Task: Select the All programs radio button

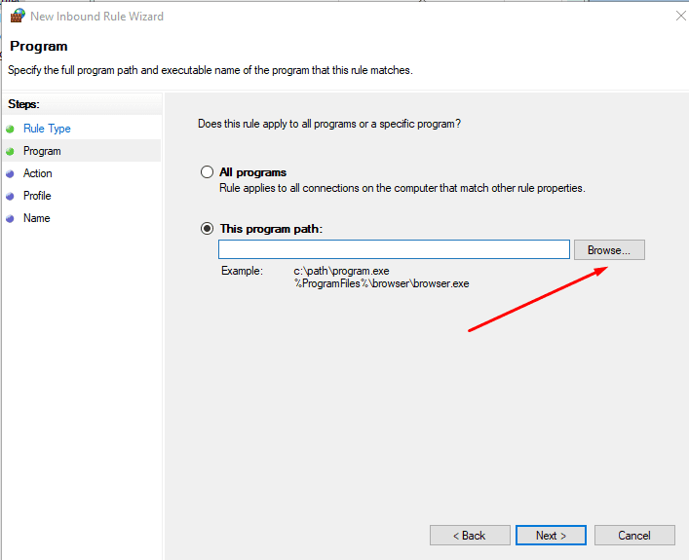Action: click(x=207, y=172)
